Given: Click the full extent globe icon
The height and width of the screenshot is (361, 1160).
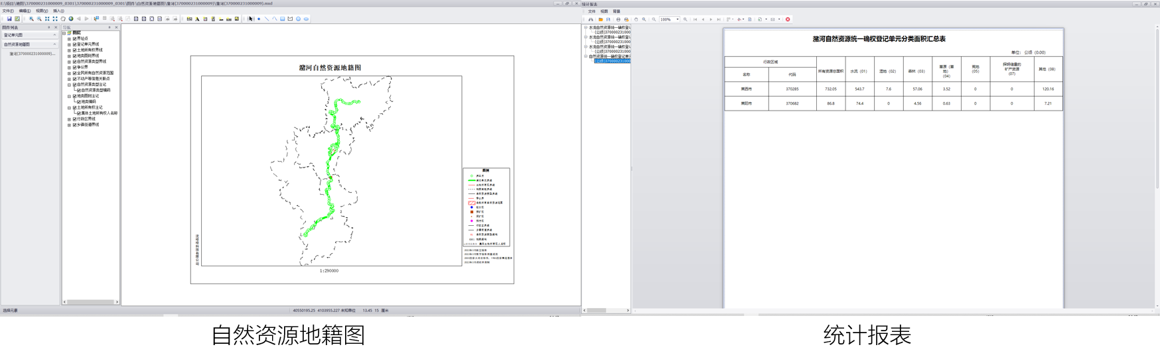Looking at the screenshot, I should 71,19.
